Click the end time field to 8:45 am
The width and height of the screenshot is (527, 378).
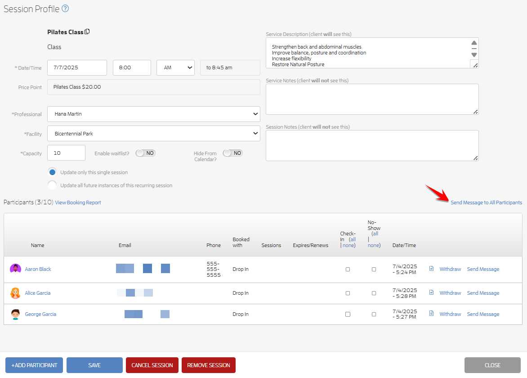point(230,67)
